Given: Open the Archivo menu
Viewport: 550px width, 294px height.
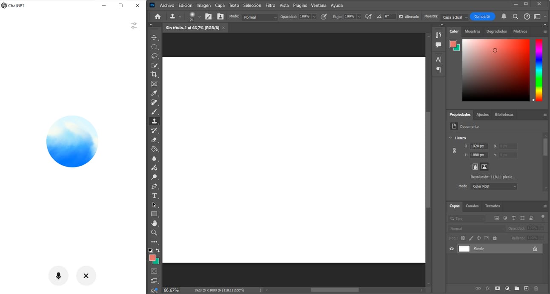Looking at the screenshot, I should coord(167,6).
